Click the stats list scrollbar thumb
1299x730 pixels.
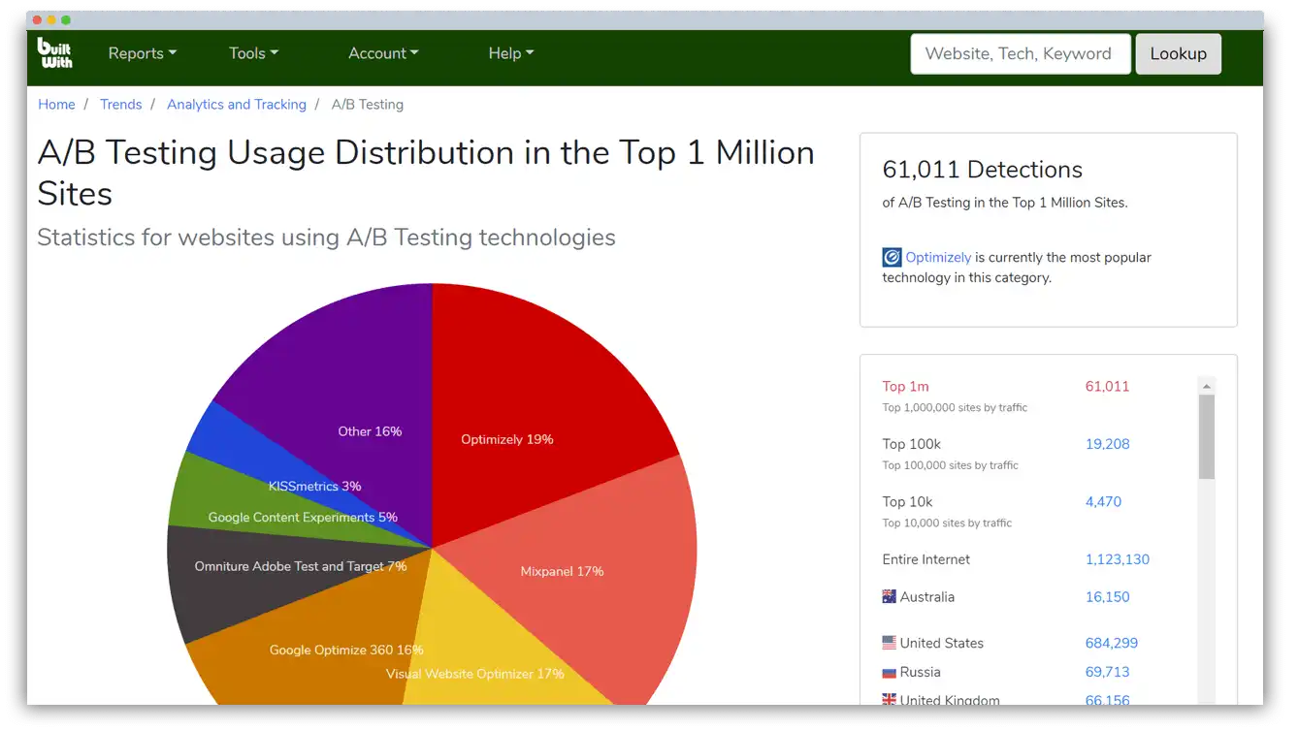coord(1207,436)
